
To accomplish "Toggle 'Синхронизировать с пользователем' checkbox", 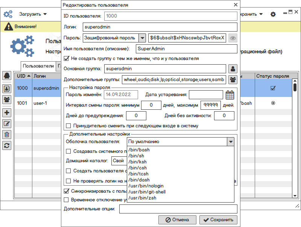I will [x=66, y=191].
